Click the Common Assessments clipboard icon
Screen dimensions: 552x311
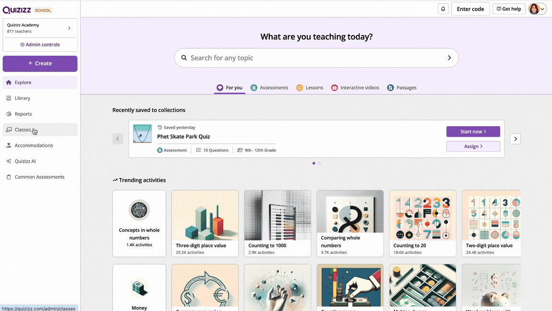point(9,177)
